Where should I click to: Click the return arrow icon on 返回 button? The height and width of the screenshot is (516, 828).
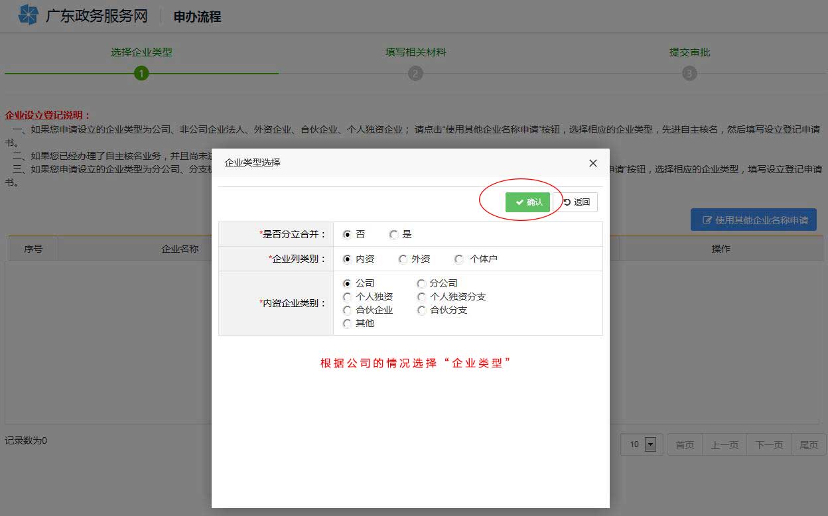tap(568, 202)
